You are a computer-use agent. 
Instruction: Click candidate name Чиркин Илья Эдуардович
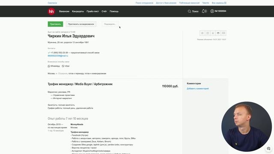[71, 36]
